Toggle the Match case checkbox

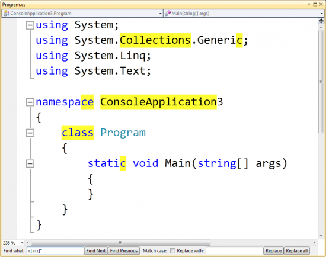click(172, 250)
